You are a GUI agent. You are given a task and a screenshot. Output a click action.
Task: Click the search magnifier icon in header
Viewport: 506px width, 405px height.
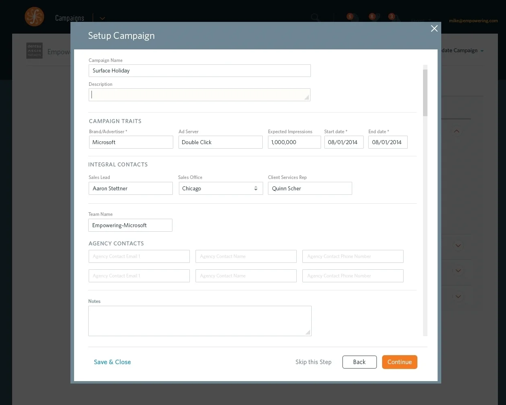(x=315, y=17)
